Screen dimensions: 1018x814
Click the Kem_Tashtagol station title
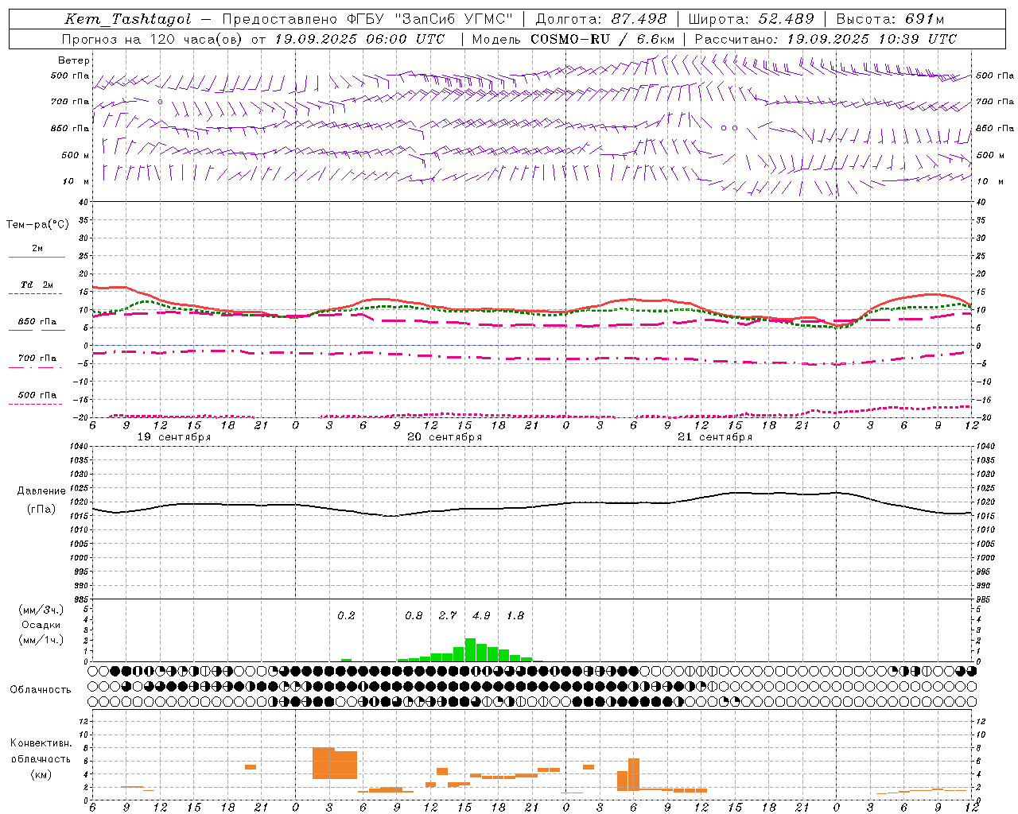(x=127, y=20)
